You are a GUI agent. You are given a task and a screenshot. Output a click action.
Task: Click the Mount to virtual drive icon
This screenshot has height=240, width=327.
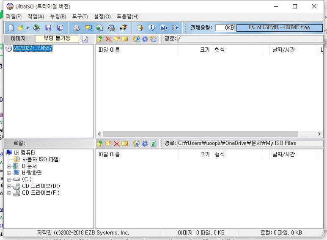click(x=112, y=28)
